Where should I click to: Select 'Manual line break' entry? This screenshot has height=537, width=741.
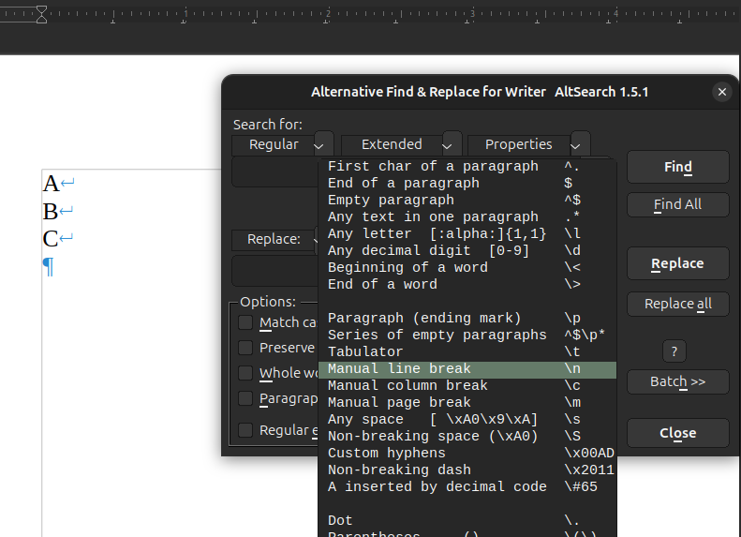pyautogui.click(x=467, y=368)
